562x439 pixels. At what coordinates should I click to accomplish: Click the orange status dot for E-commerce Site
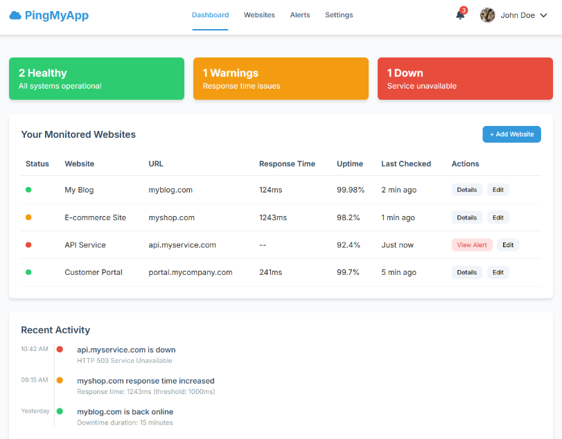click(x=28, y=217)
